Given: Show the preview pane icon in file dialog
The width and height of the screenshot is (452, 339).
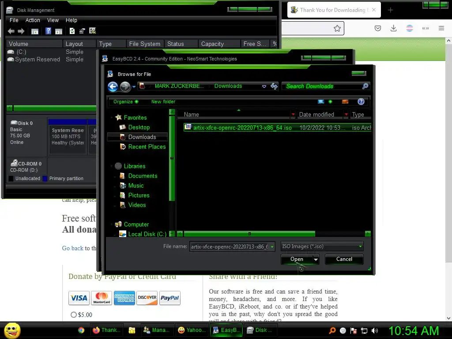Looking at the screenshot, I should tap(345, 102).
